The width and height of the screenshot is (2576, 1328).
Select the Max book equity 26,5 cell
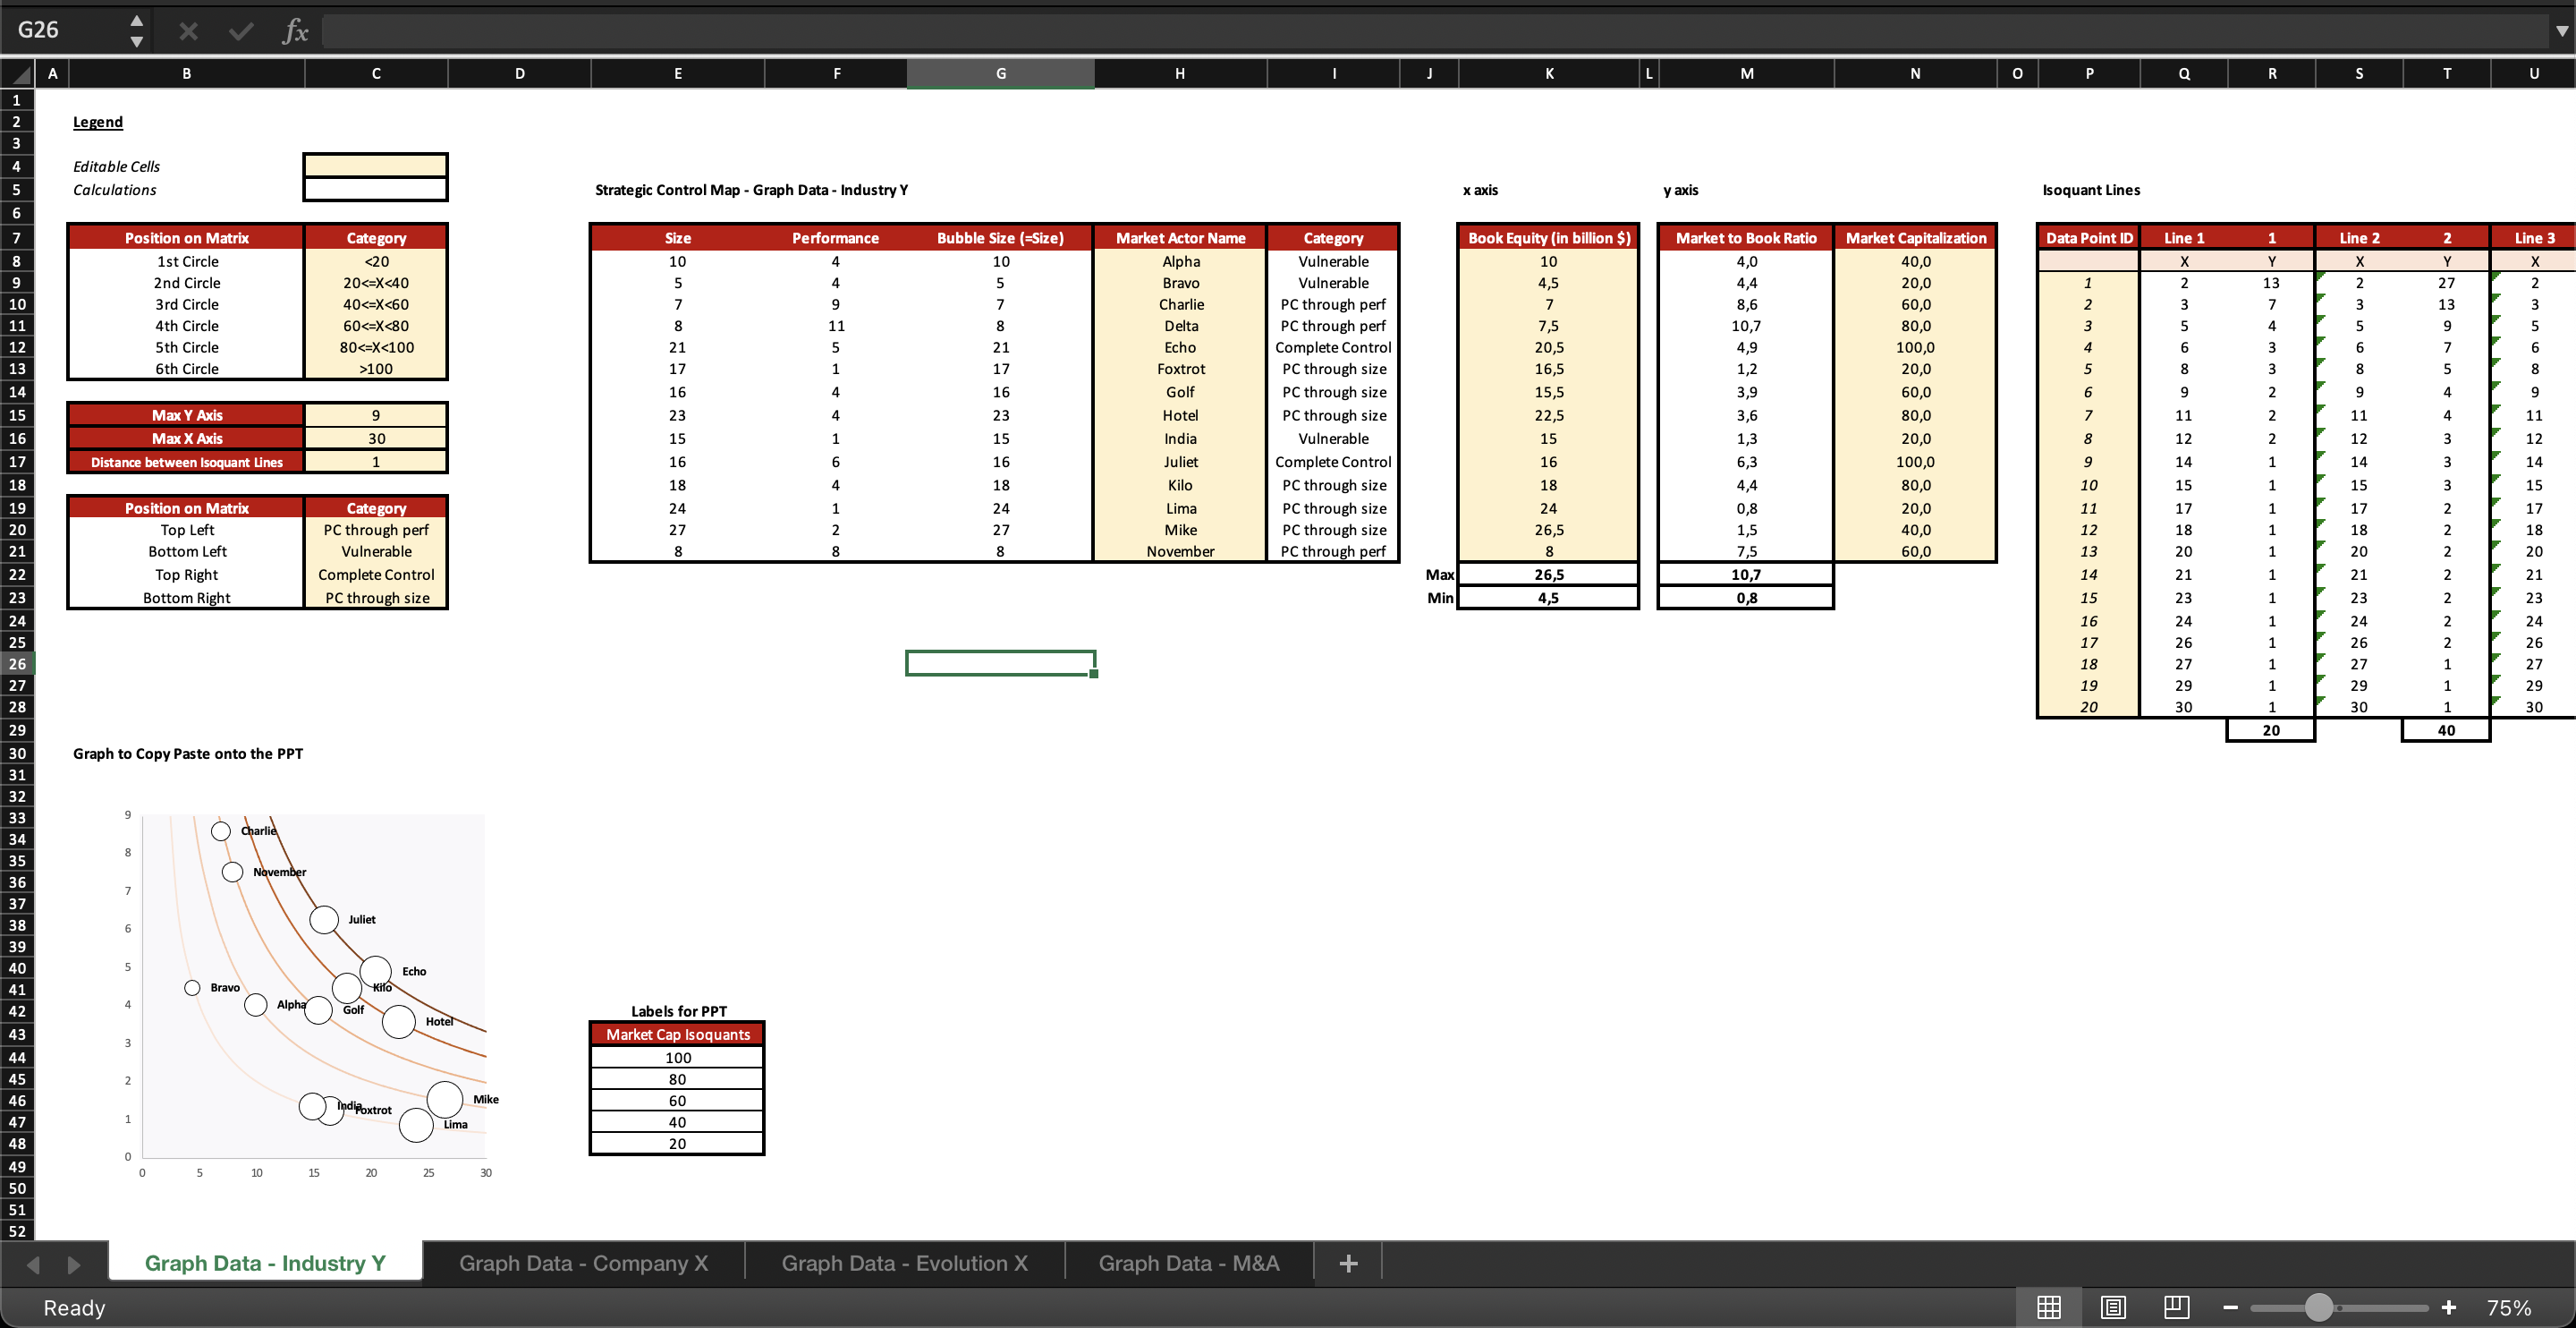tap(1549, 575)
